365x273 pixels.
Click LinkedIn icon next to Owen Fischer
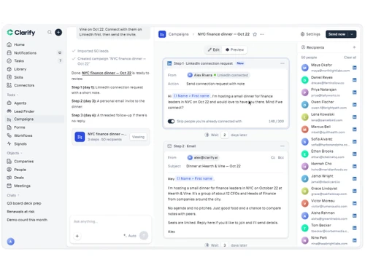pyautogui.click(x=355, y=105)
